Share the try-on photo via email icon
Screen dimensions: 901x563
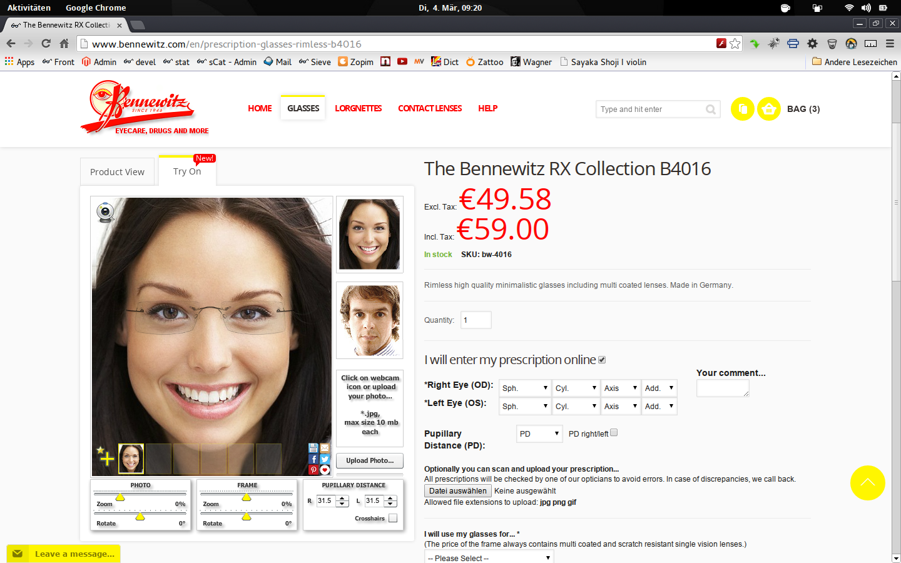pos(325,447)
